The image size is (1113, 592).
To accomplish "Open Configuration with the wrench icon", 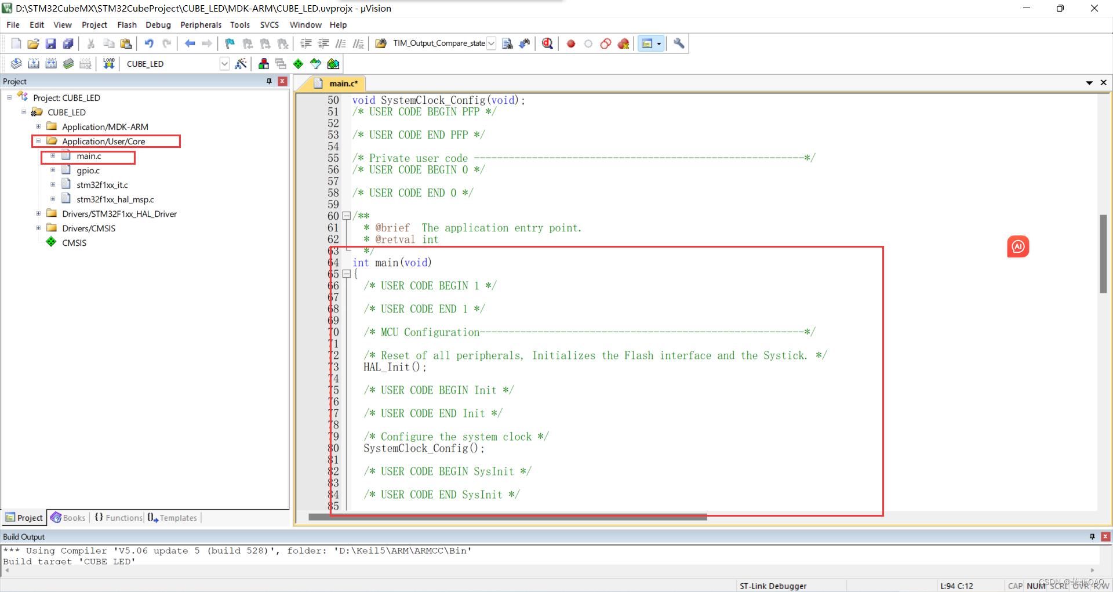I will tap(679, 43).
